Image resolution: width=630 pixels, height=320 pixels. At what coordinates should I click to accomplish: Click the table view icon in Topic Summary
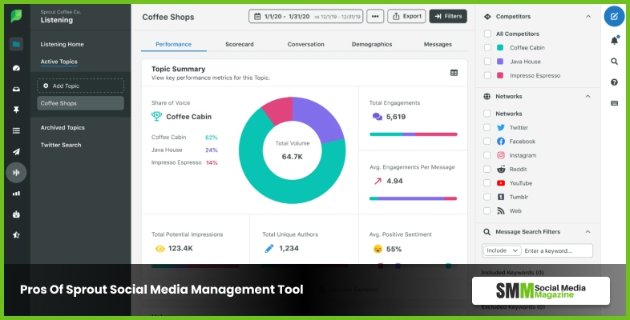(x=454, y=73)
